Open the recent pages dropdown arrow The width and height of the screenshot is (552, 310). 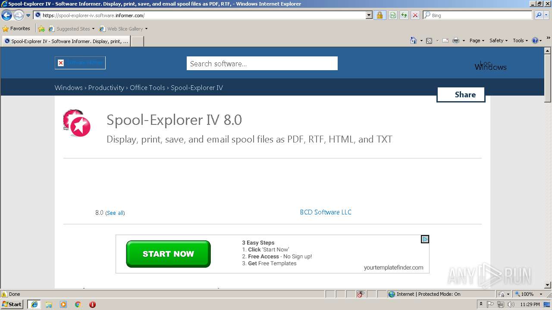[28, 15]
